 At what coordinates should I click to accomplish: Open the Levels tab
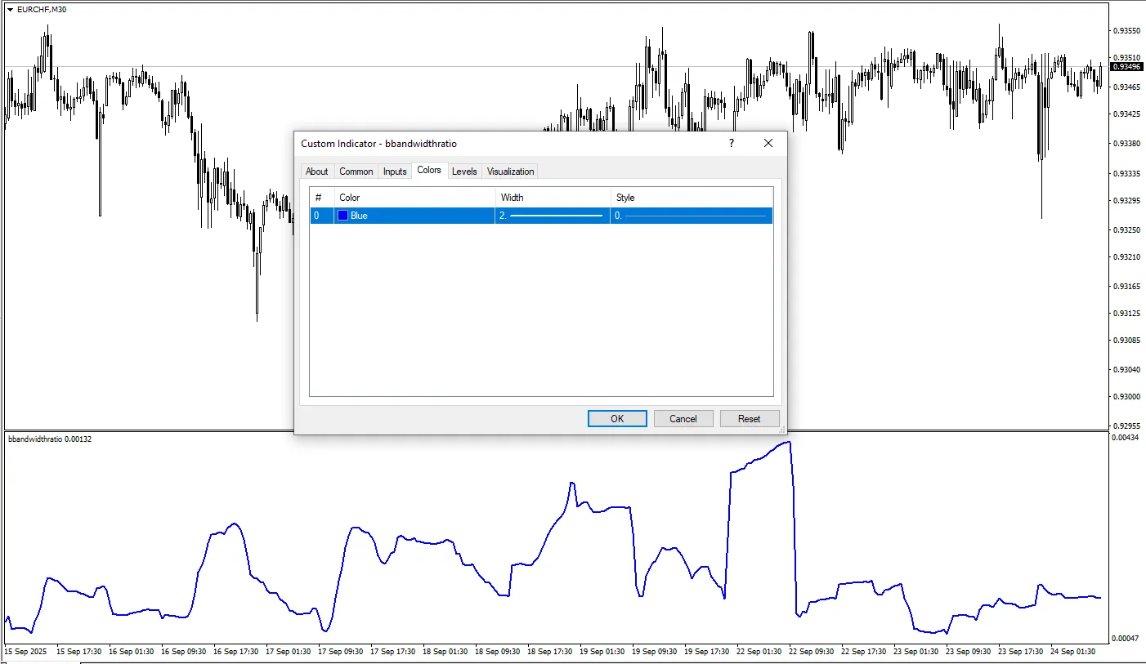point(464,172)
